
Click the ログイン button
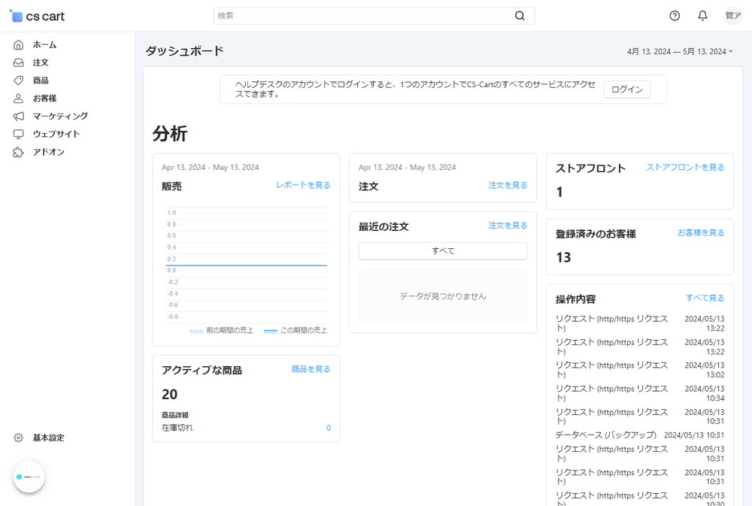pos(627,89)
